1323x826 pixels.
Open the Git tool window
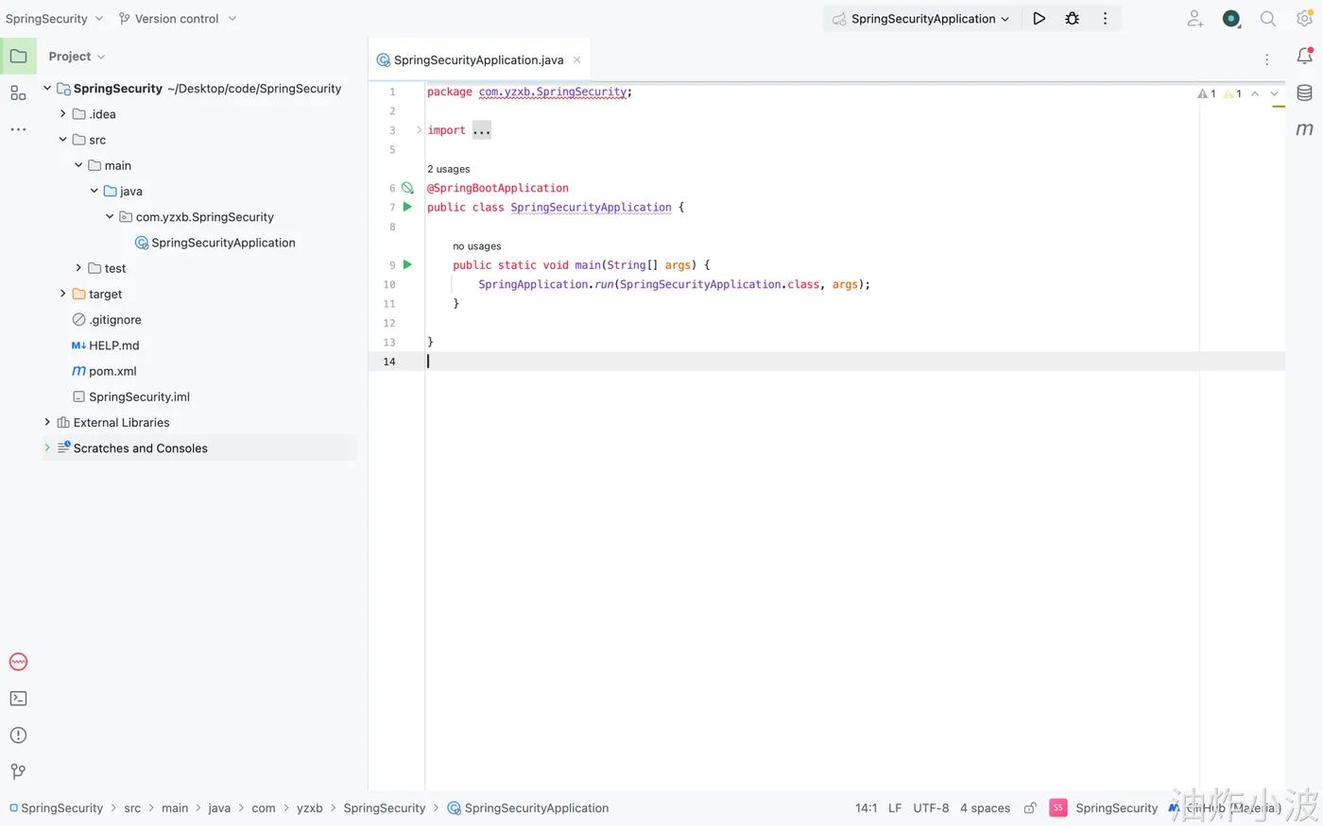18,771
